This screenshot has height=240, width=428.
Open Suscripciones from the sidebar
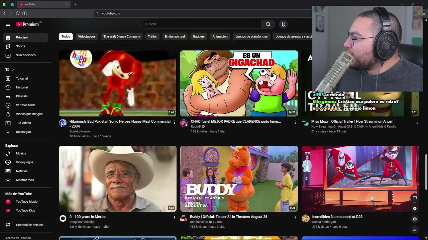(25, 55)
